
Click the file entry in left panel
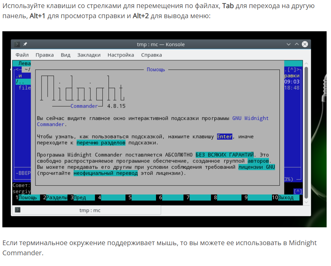[25, 88]
